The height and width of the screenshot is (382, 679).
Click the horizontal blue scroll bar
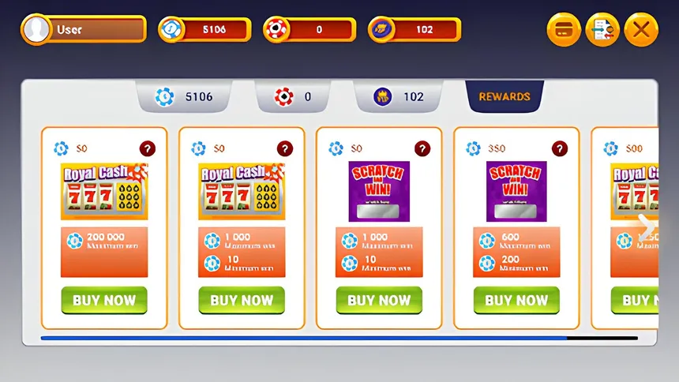coord(304,338)
